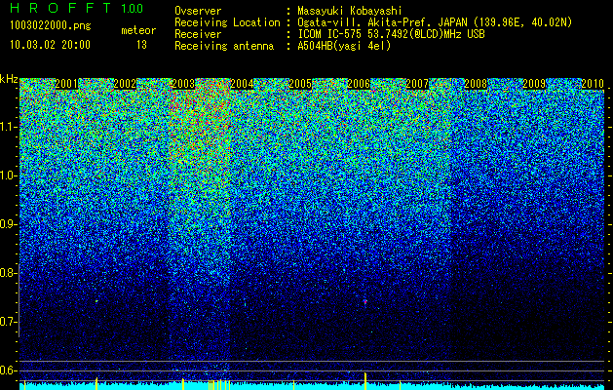Screen dimensions: 613x390
Task: Click the Receiver label
Action: point(198,34)
